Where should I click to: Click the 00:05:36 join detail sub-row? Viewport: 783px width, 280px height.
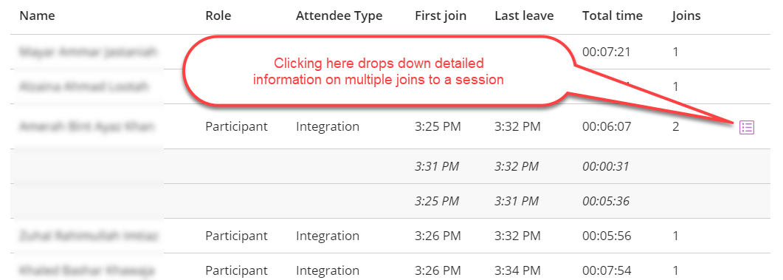(390, 201)
